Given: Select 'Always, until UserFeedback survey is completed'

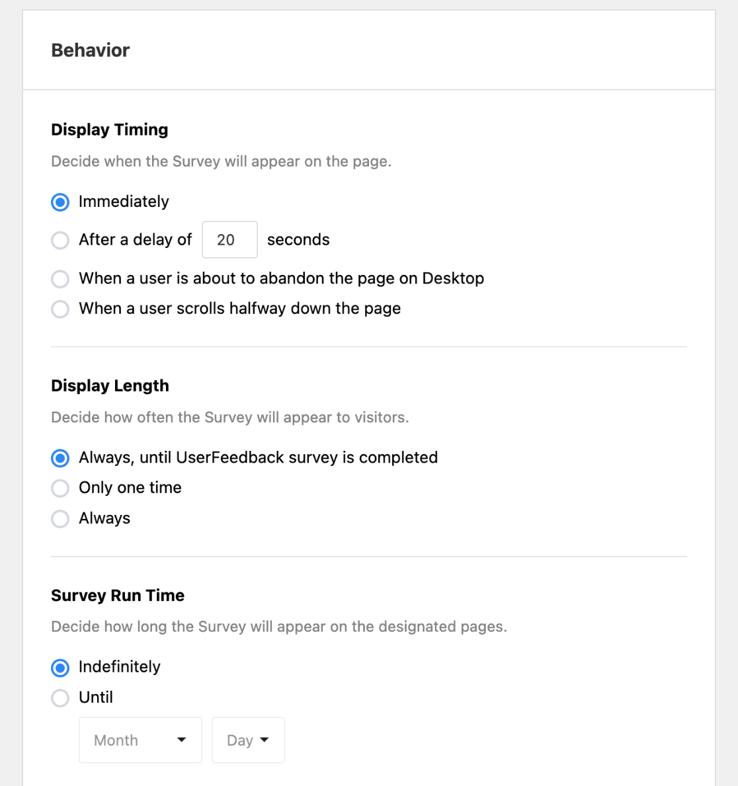Looking at the screenshot, I should (60, 457).
